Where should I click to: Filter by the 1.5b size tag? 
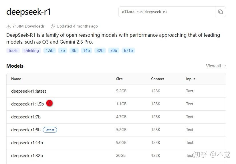point(49,51)
